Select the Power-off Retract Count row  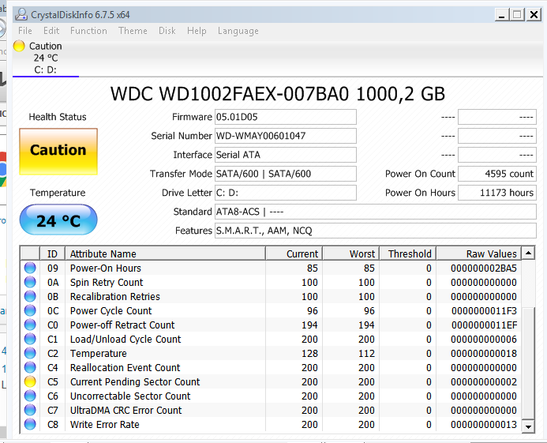271,325
